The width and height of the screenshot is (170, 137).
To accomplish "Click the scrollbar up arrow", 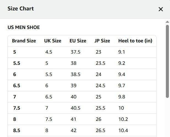I will pyautogui.click(x=167, y=22).
